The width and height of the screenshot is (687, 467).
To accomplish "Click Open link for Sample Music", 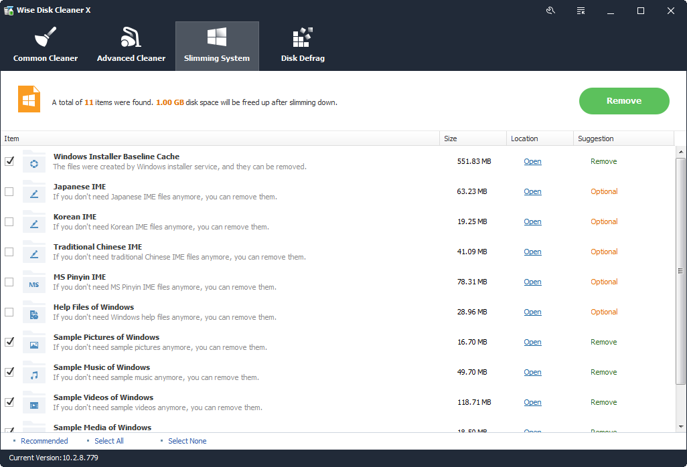I will click(532, 373).
